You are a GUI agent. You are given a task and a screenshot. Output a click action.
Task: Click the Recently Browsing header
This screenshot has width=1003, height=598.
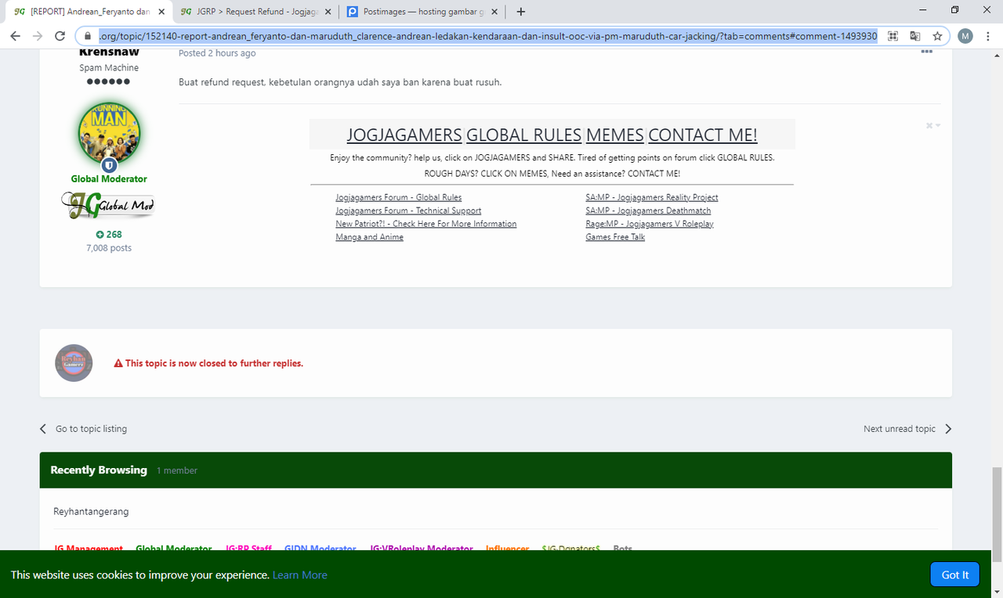click(x=99, y=470)
